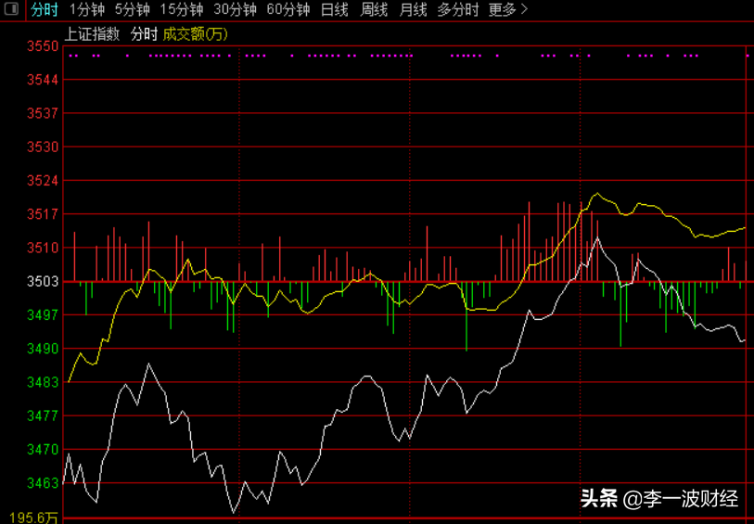Viewport: 754px width, 524px height.
Task: Click the 分时 label beside 上证指数
Action: click(145, 34)
